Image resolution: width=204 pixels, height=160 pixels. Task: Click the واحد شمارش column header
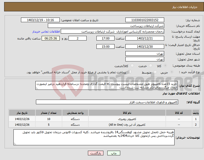pos(75,113)
